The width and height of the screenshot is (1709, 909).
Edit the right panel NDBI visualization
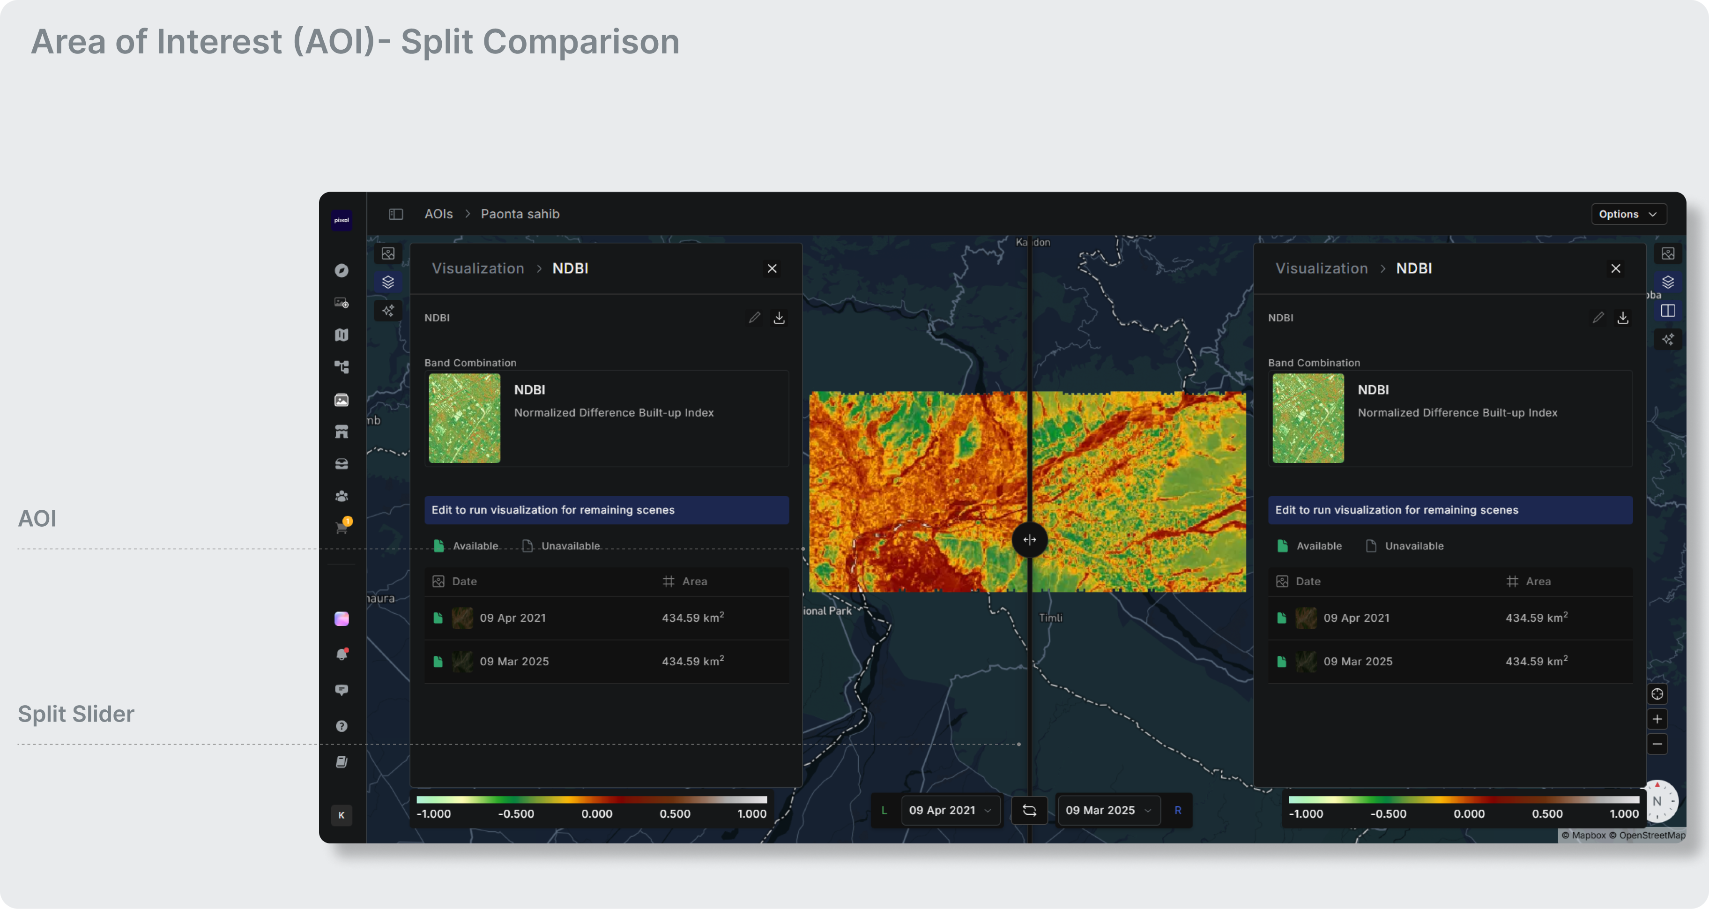click(x=1598, y=318)
